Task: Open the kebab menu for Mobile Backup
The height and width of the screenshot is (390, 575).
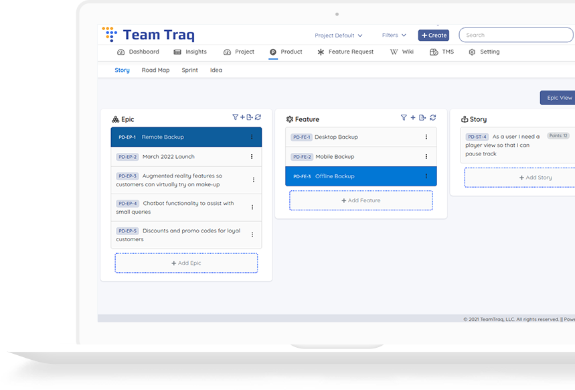Action: point(426,156)
